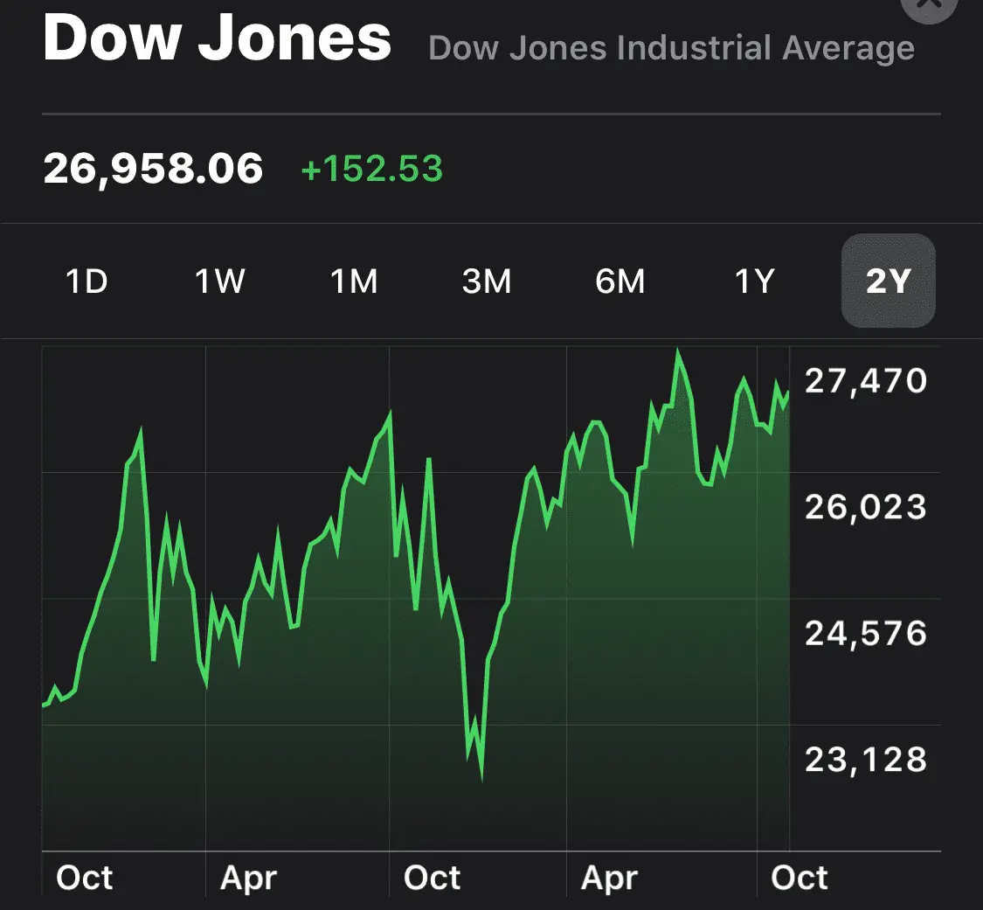Click the first Apr axis label

coord(248,878)
